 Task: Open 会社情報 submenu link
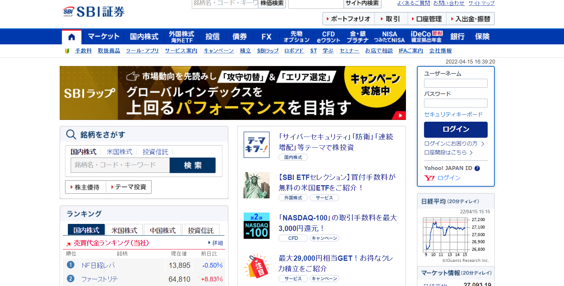tap(440, 51)
